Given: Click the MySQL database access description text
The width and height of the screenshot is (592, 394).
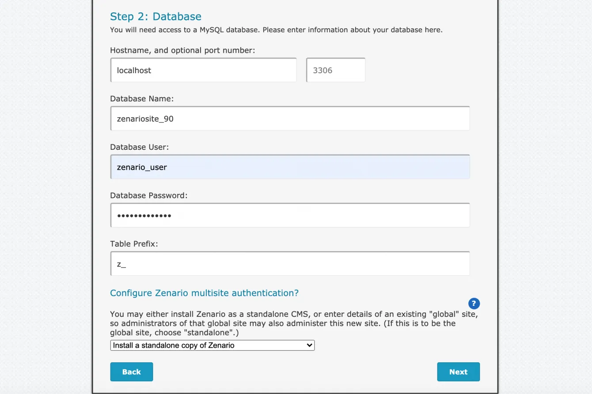Looking at the screenshot, I should tap(276, 30).
